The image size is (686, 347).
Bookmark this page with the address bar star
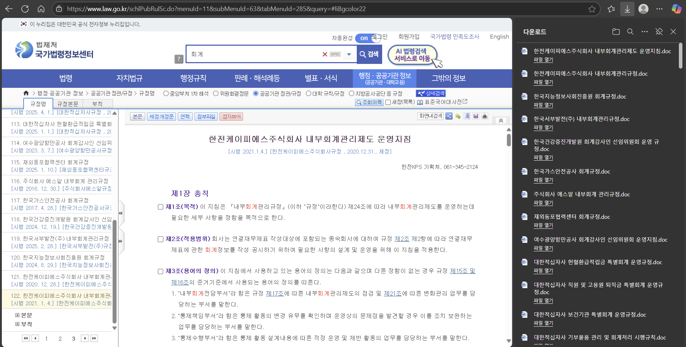point(592,9)
